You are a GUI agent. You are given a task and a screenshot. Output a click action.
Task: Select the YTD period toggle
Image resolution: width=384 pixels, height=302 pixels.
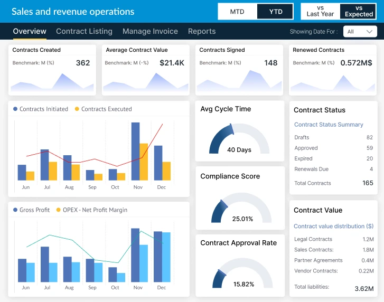tap(275, 11)
